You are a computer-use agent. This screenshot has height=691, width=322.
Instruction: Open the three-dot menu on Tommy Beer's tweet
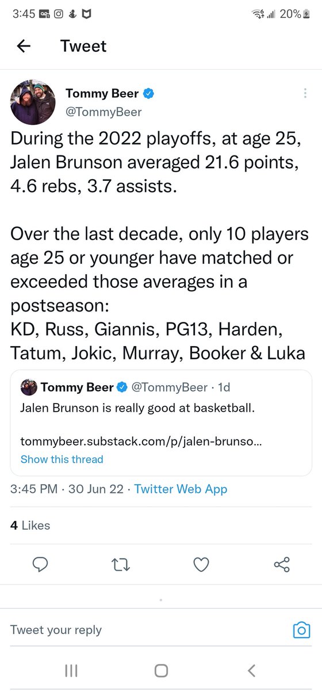305,94
